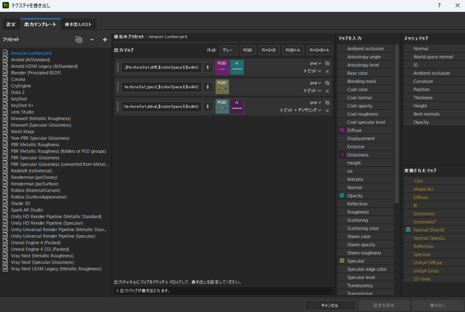Delete the diff output map row
This screenshot has height=312, width=465.
tap(327, 71)
